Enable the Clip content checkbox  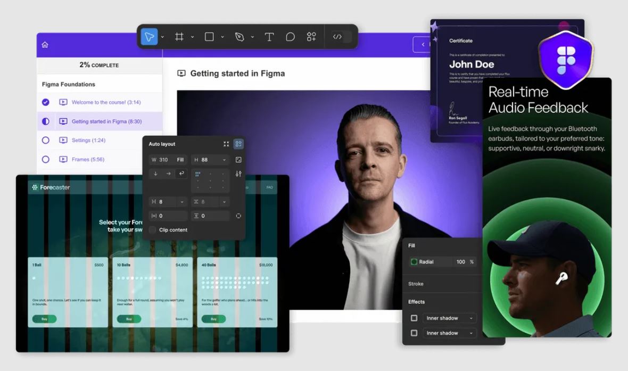coord(152,230)
